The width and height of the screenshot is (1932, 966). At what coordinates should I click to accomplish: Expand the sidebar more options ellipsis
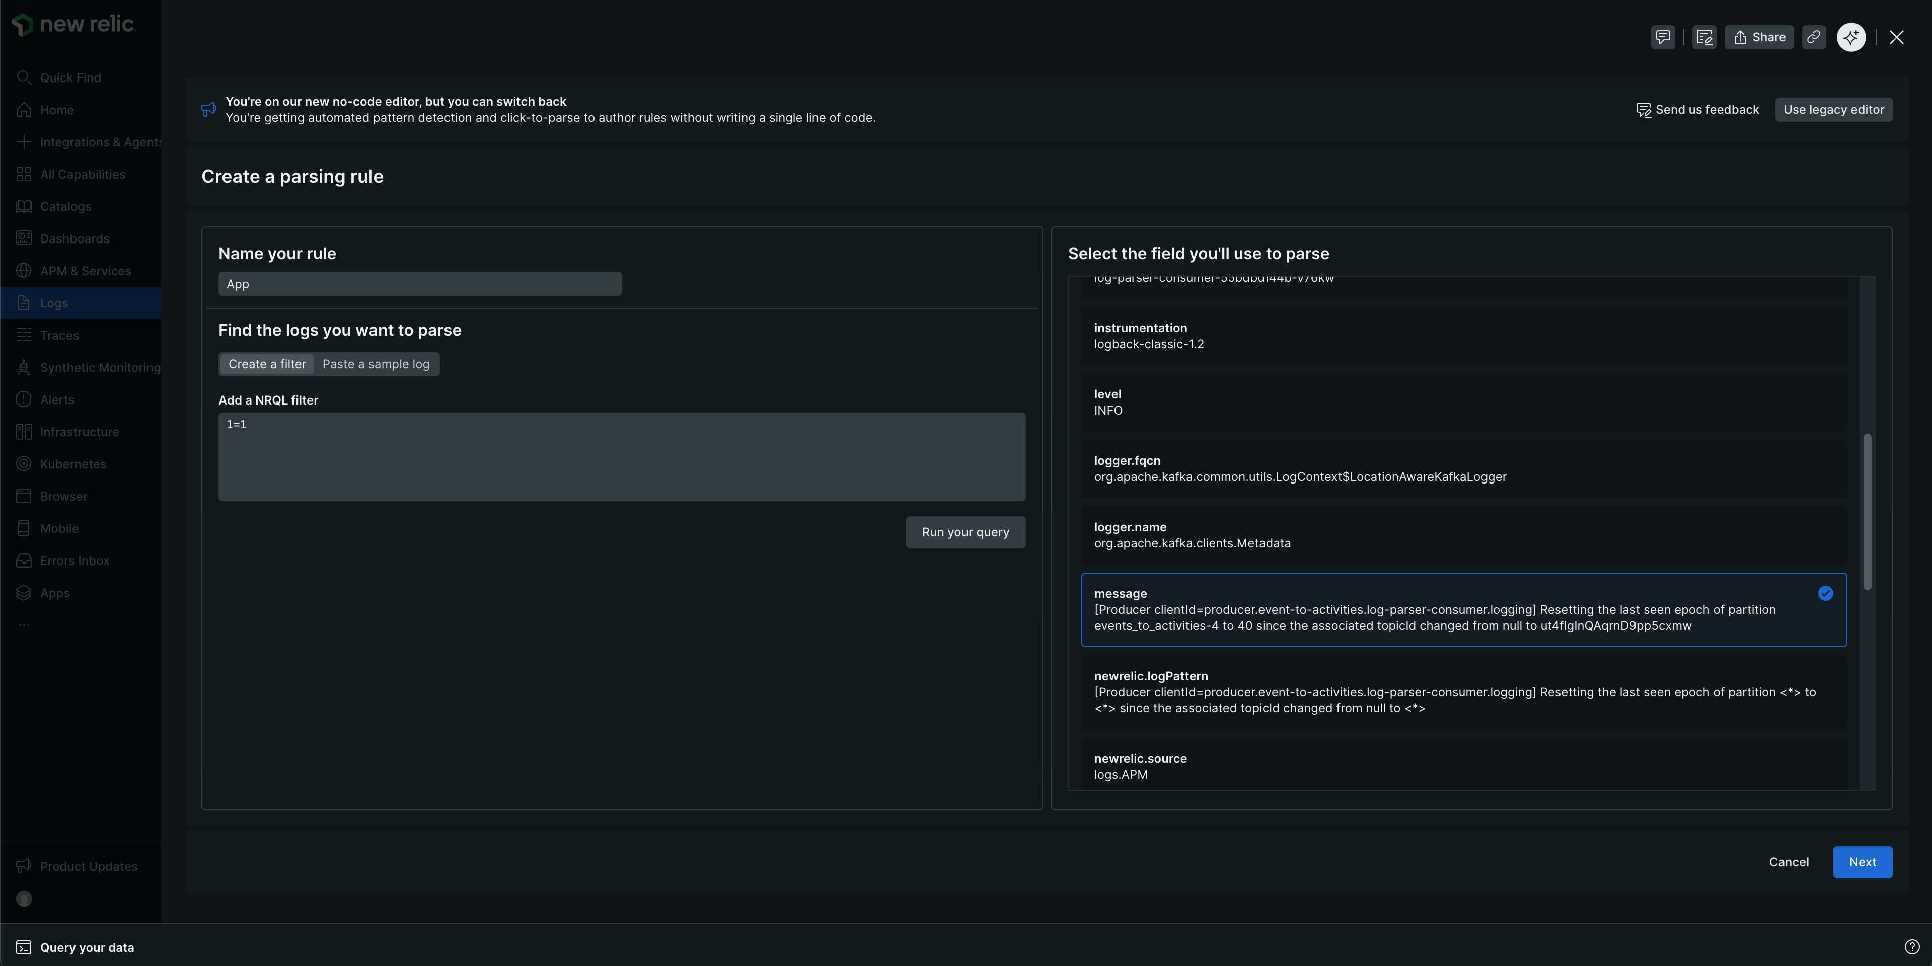click(24, 624)
